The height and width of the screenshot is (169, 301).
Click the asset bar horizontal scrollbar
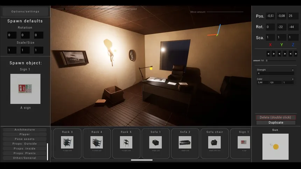[x=142, y=160]
